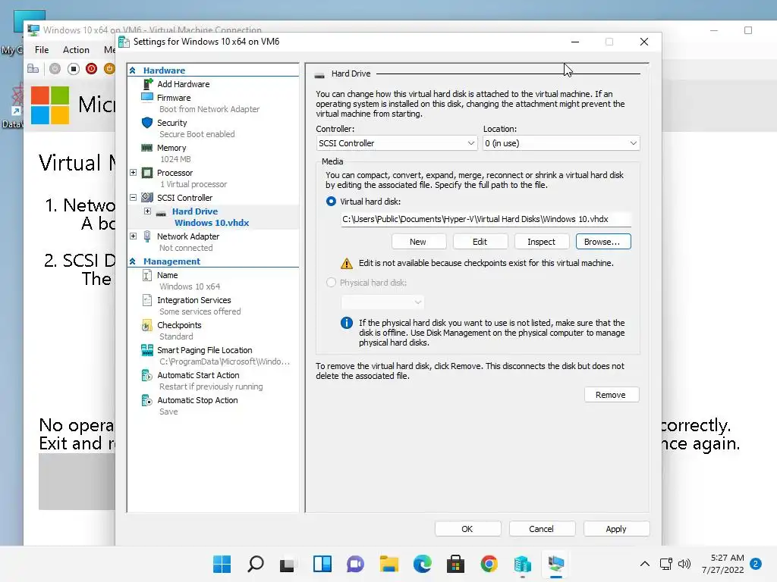This screenshot has width=777, height=582.
Task: Select Integration Services tree item
Action: 194,300
